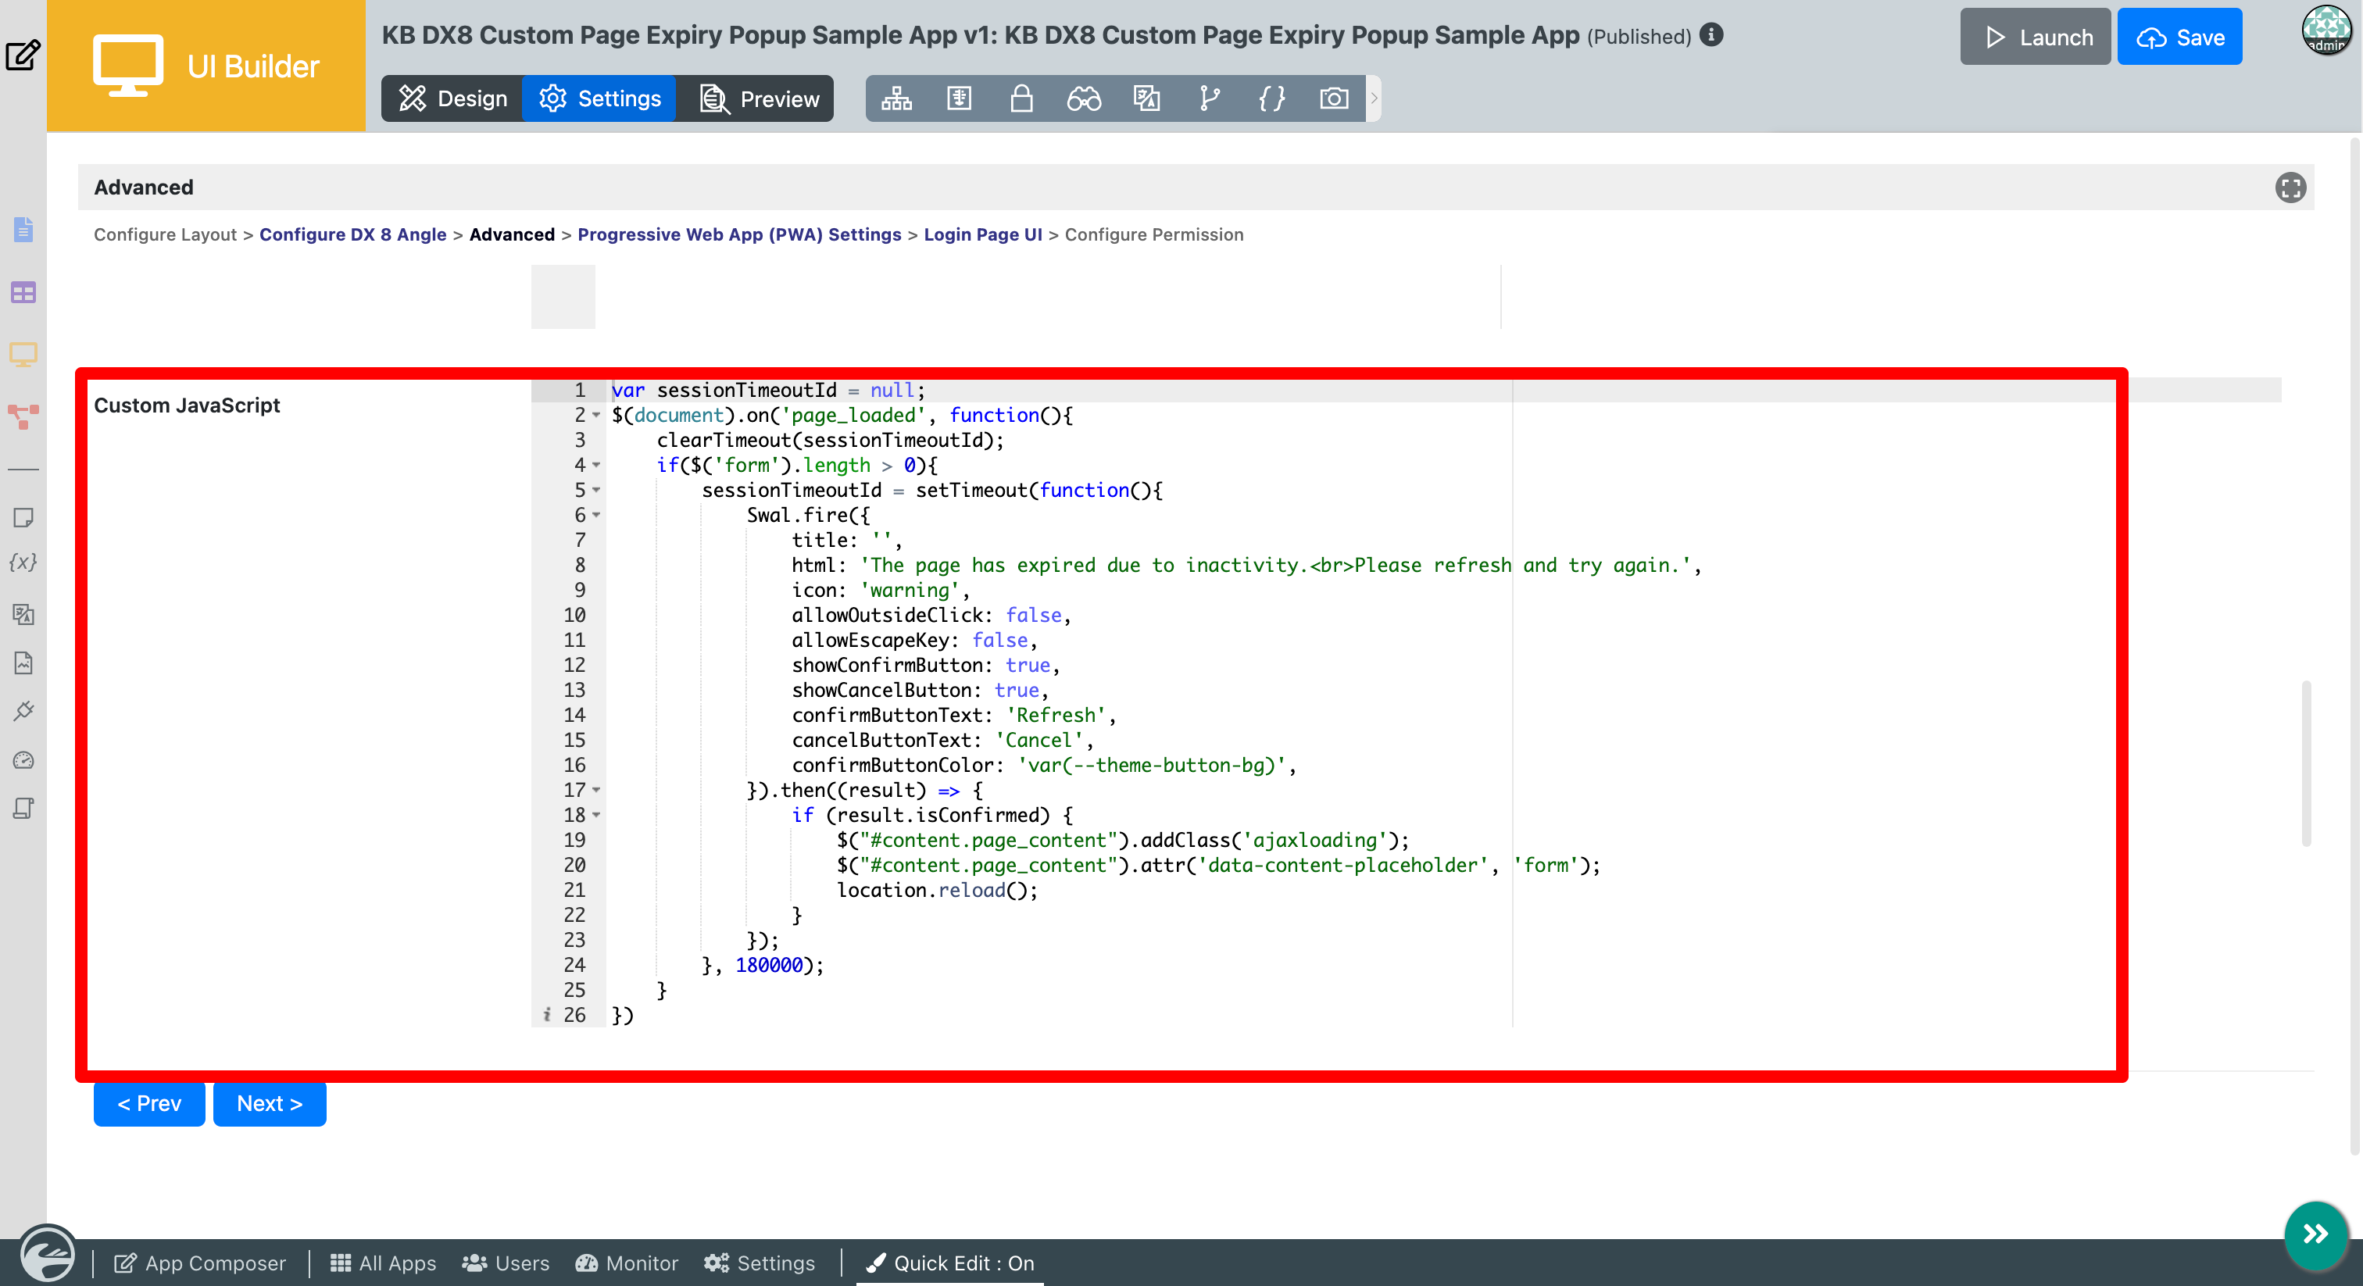Advance with the Next button
The image size is (2363, 1286).
click(270, 1103)
